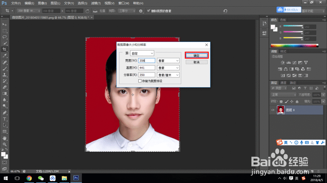The image size is (327, 183).
Task: Click the crop settings gear icon
Action: click(x=141, y=11)
